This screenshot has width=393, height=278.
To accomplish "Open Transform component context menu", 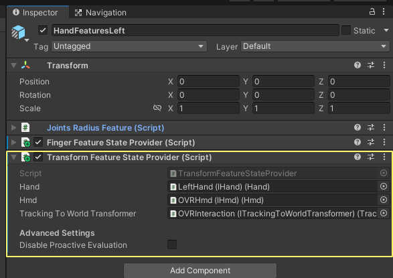I will click(384, 65).
